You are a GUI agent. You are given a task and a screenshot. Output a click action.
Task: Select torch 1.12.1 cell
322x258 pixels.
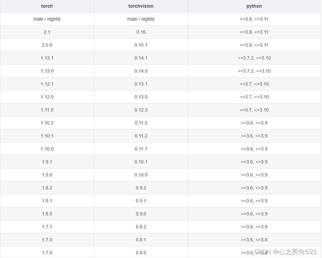[47, 84]
